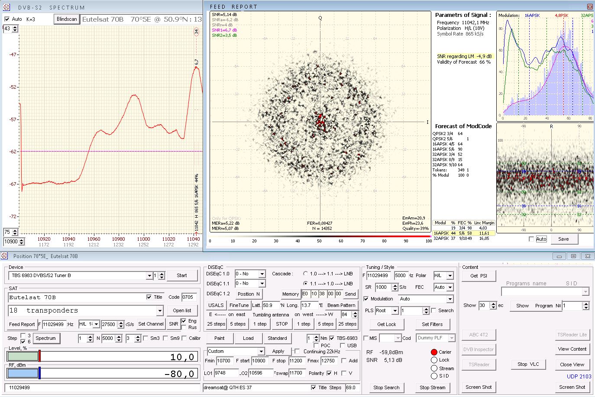Image resolution: width=595 pixels, height=397 pixels.
Task: Expand the Modulation Auto dropdown
Action: tap(450, 299)
